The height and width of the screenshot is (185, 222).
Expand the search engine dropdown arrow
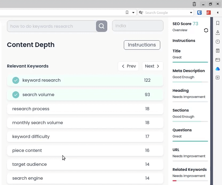click(x=191, y=13)
